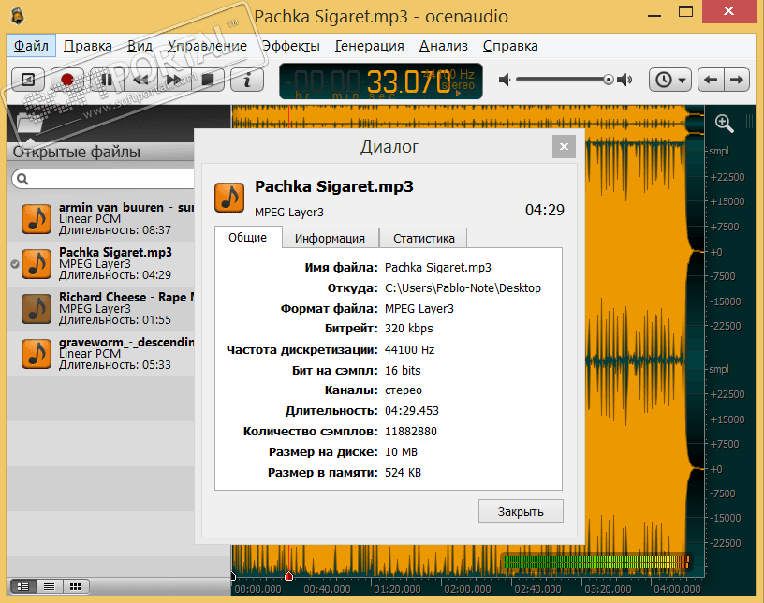Click the ocenaudio app icon in title bar
The width and height of the screenshot is (764, 603).
[18, 16]
